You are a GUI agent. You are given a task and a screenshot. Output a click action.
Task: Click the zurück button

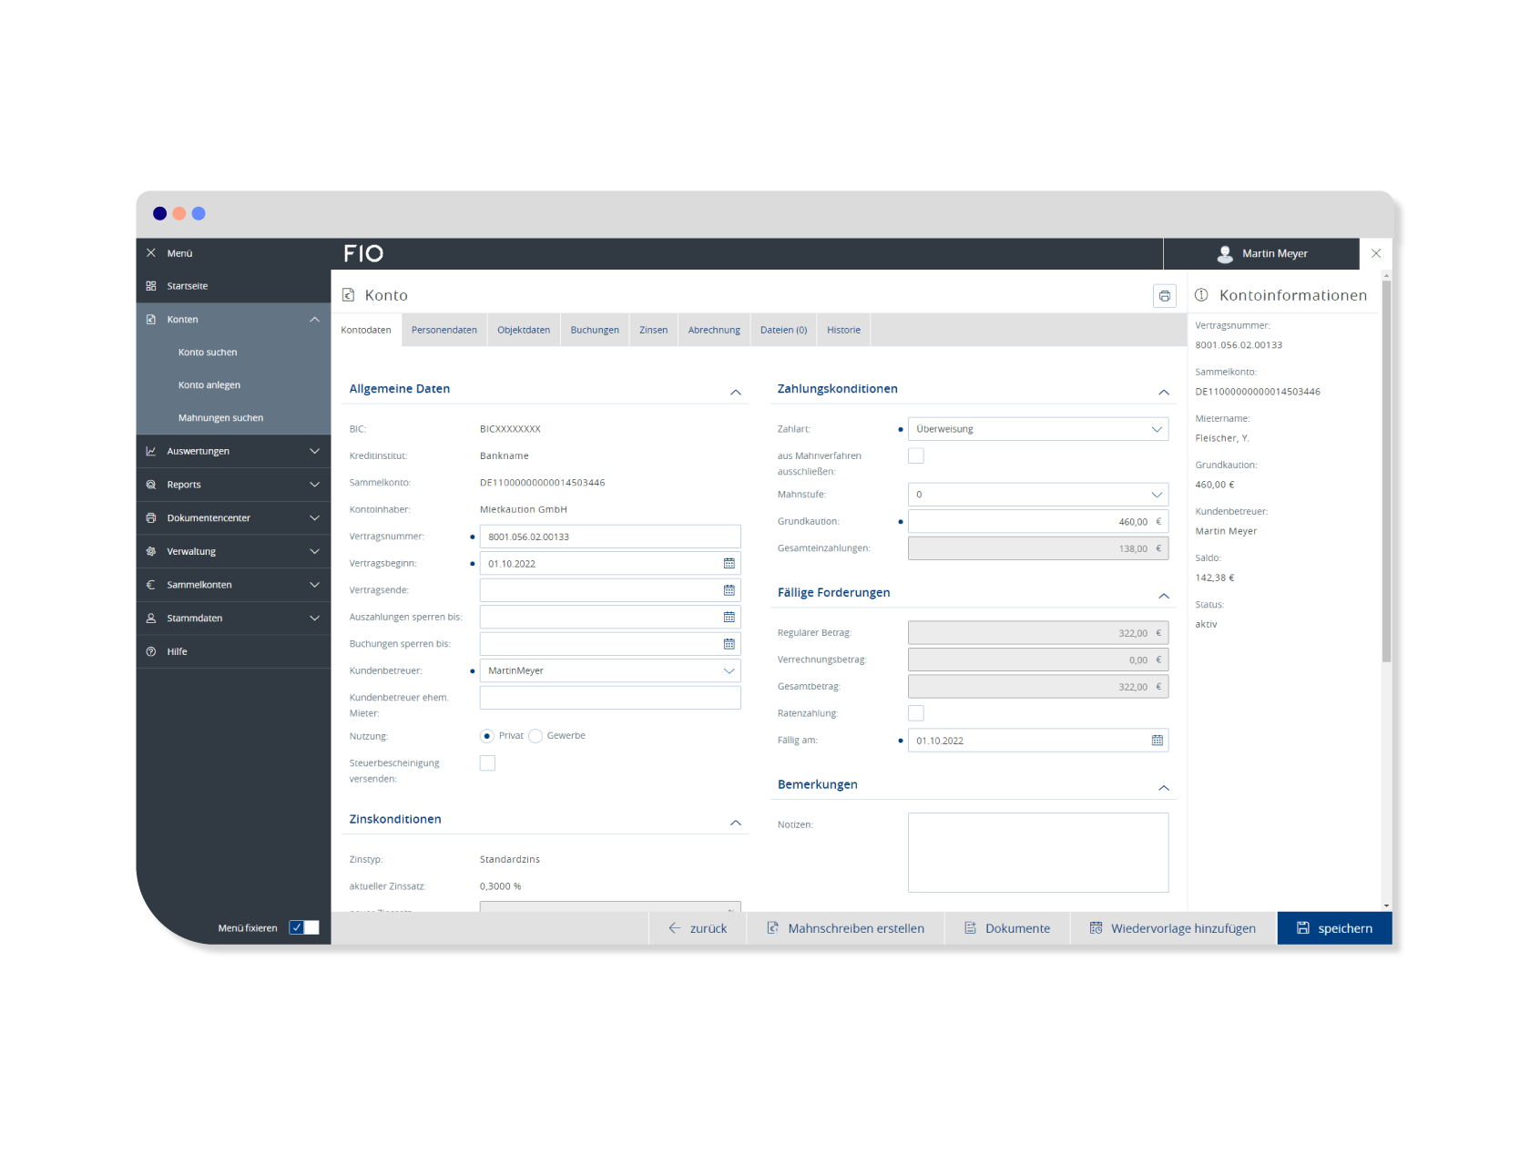pyautogui.click(x=698, y=928)
